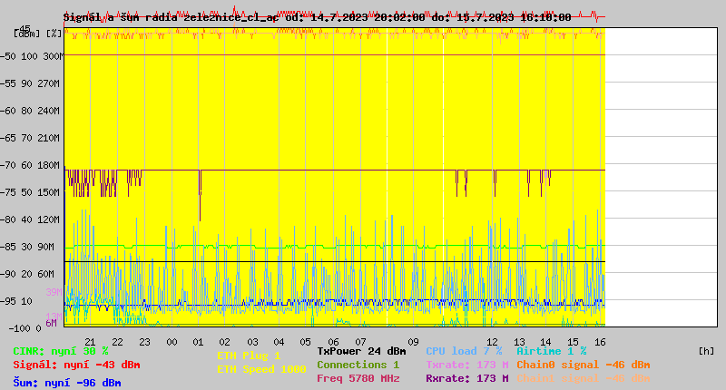Click the yellow 'ETH Plug 1' legend
The width and height of the screenshot is (726, 390).
click(x=249, y=356)
